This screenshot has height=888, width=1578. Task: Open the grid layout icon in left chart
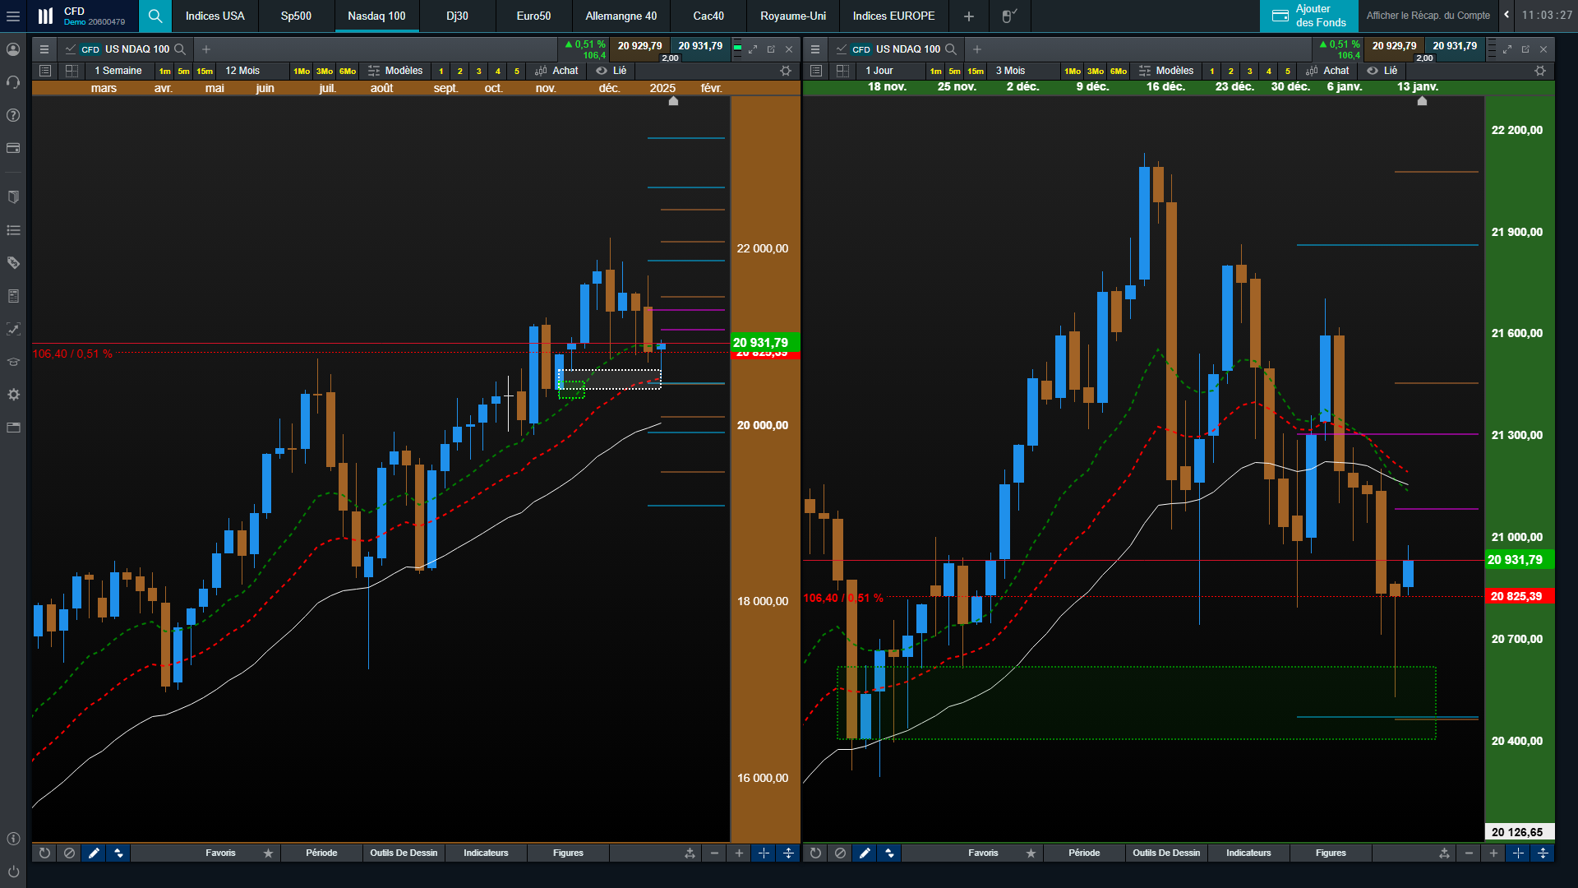72,71
